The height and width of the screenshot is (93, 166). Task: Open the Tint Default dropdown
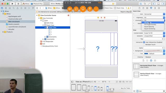[x=157, y=53]
